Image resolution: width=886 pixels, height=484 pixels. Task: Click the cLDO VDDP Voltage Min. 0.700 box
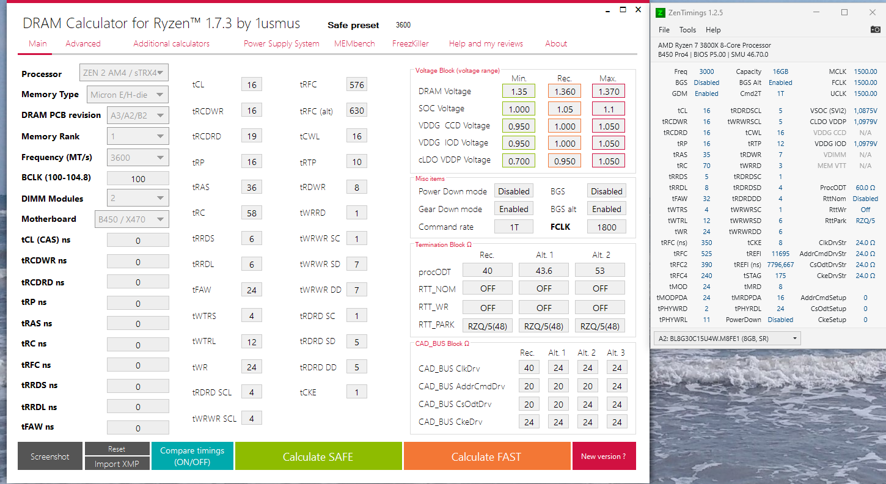coord(519,161)
